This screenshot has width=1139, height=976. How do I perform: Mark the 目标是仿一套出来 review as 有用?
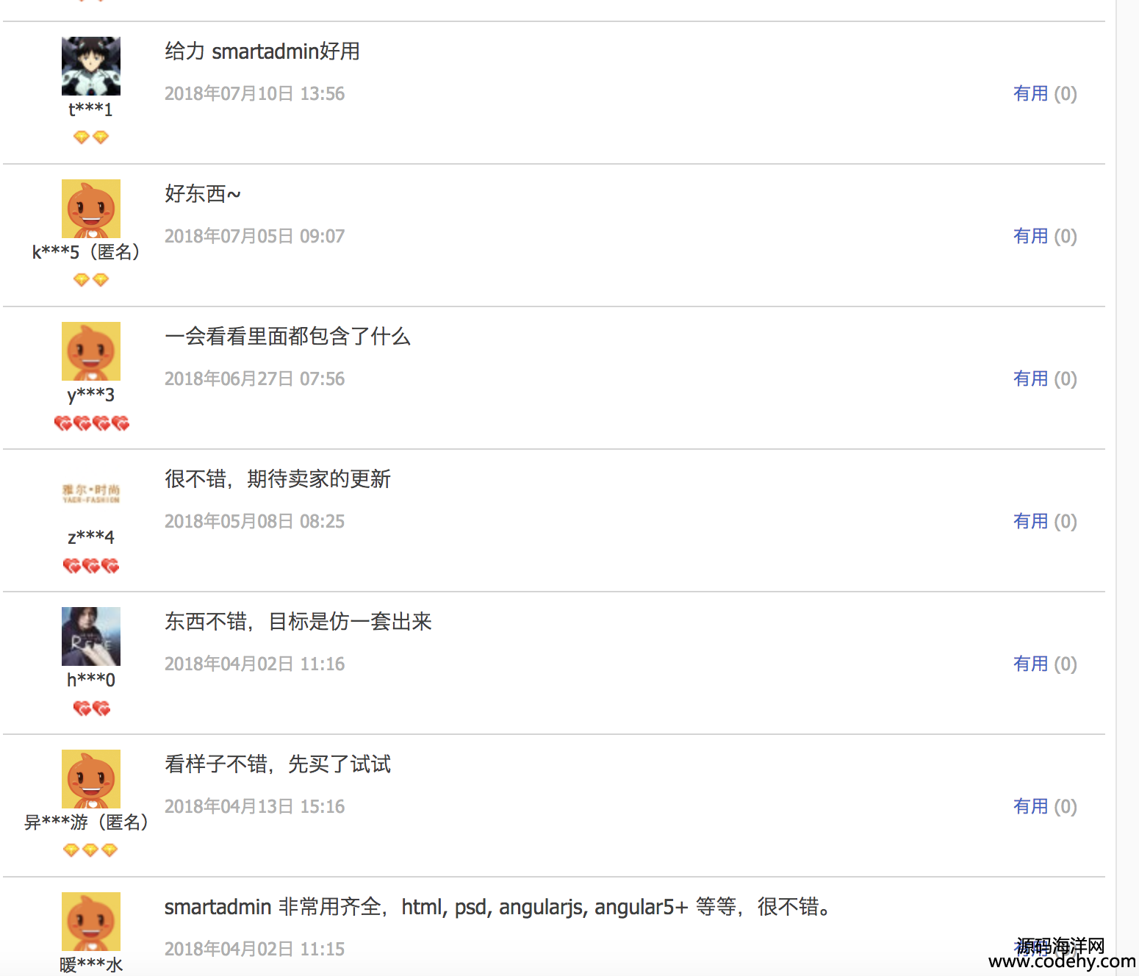pos(1045,664)
